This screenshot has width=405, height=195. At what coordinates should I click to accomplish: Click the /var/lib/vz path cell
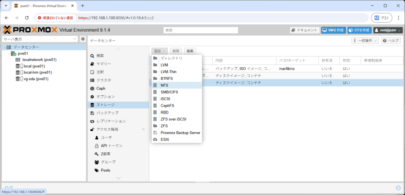point(297,69)
